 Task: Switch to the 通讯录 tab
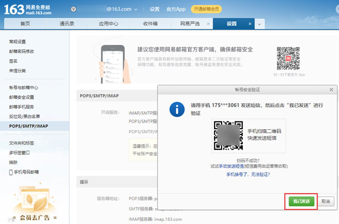tap(67, 24)
